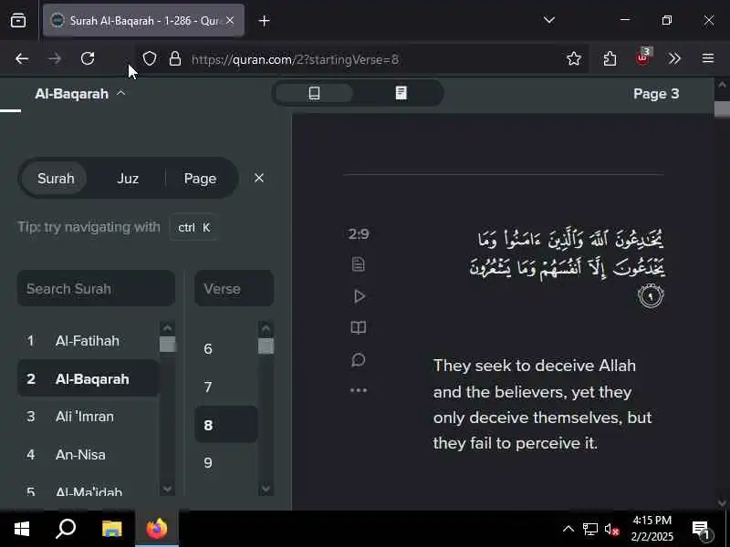Select verse 6 in list
Screen dimensions: 730x547
point(225,349)
